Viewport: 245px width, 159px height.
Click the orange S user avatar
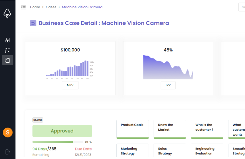coord(8,132)
